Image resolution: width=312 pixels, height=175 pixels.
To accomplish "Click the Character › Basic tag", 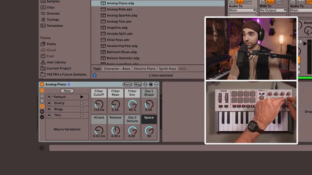I will 117,69.
